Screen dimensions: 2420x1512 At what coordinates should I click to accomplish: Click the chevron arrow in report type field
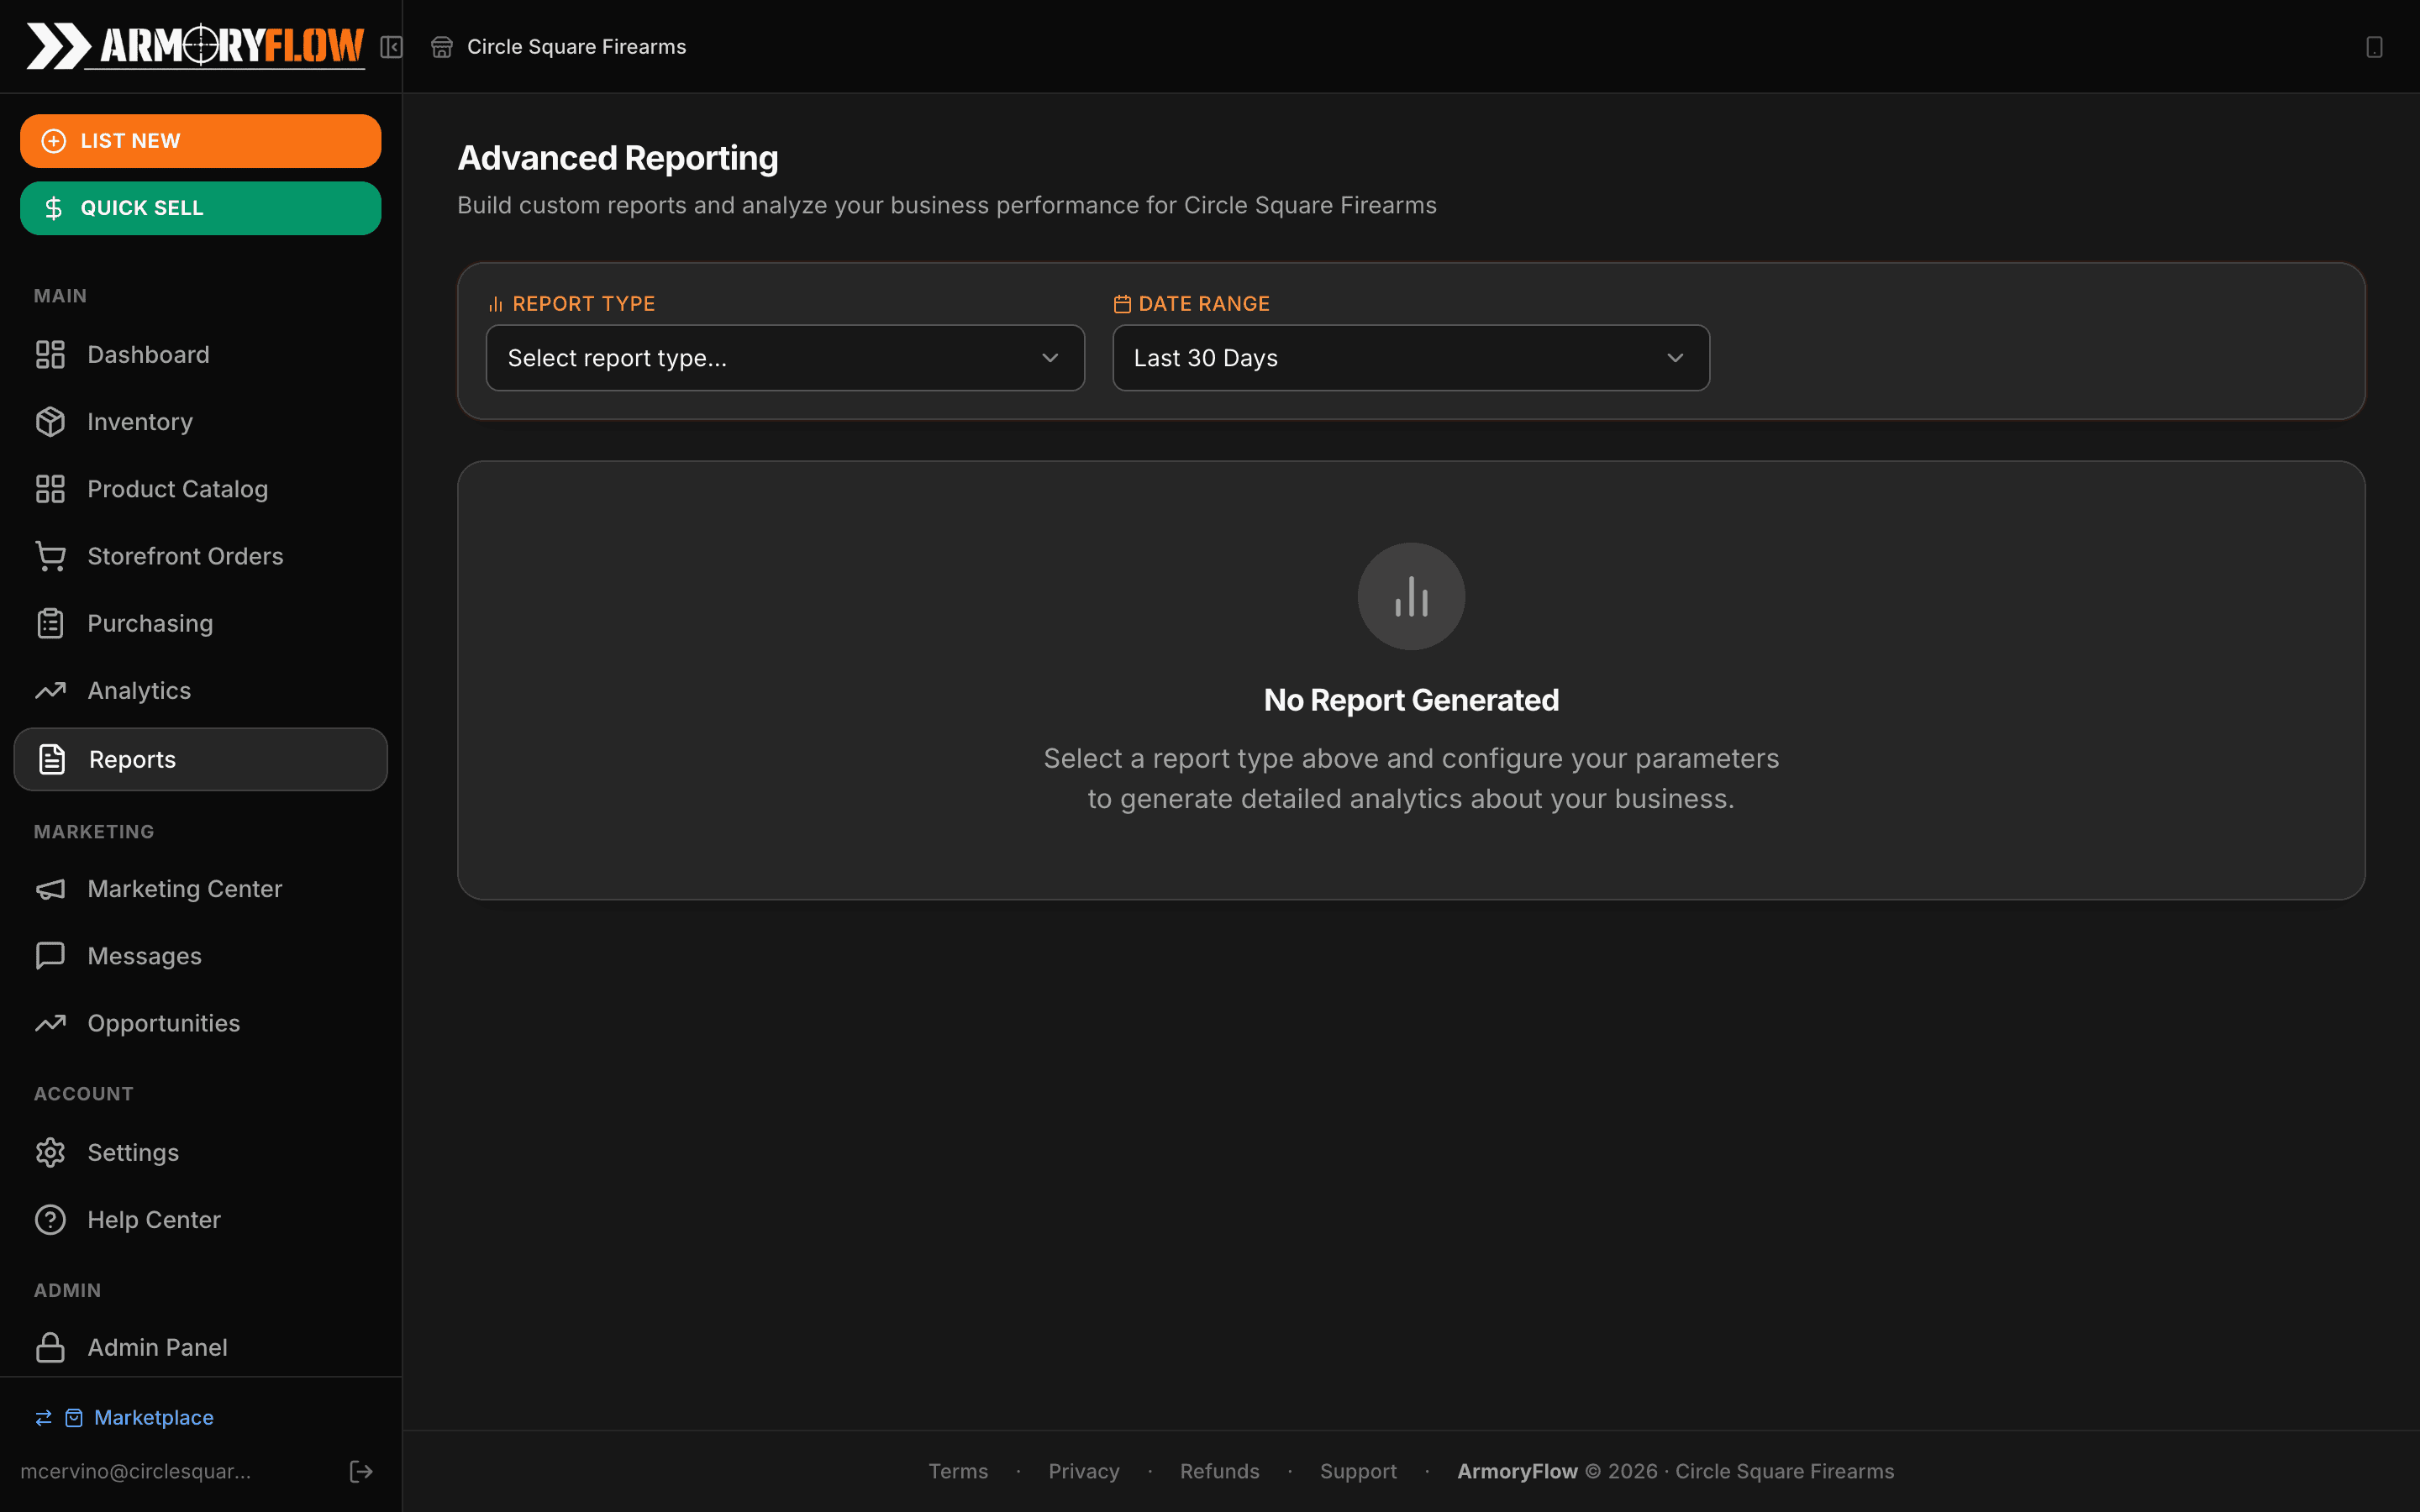click(x=1050, y=358)
